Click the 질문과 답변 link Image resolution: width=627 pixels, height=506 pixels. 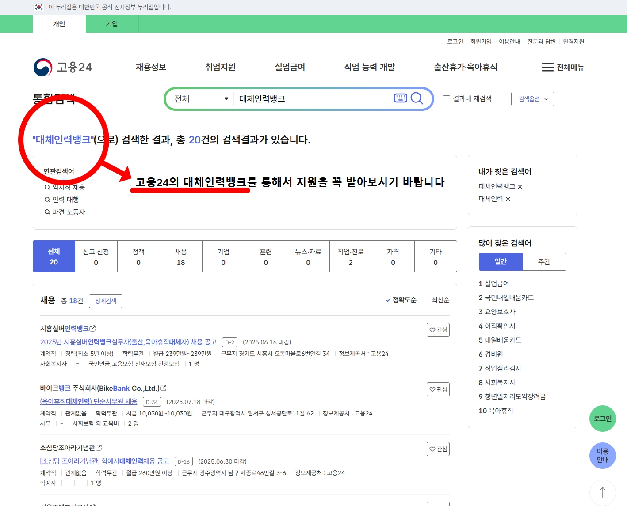pyautogui.click(x=541, y=42)
